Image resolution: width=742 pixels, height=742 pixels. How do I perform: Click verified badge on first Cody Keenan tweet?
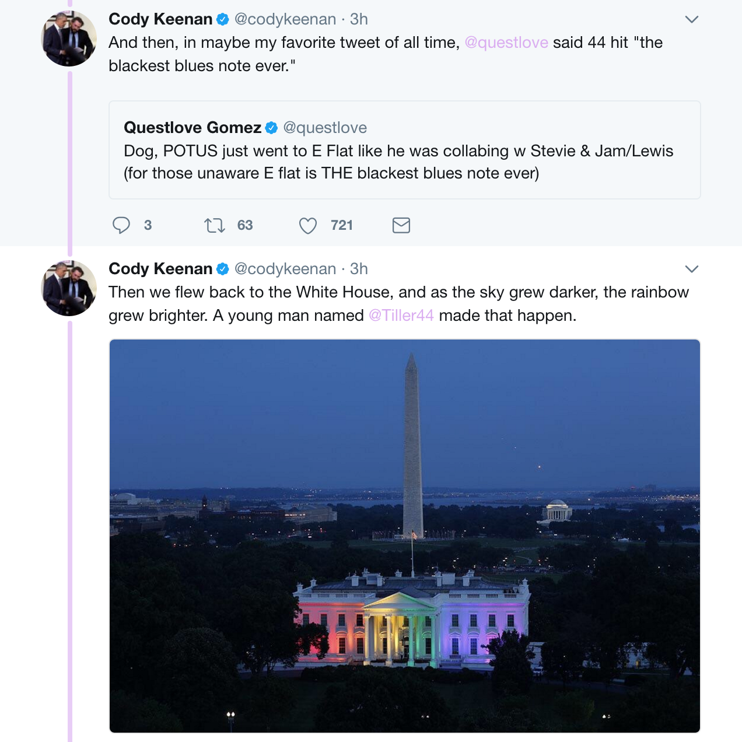coord(223,19)
